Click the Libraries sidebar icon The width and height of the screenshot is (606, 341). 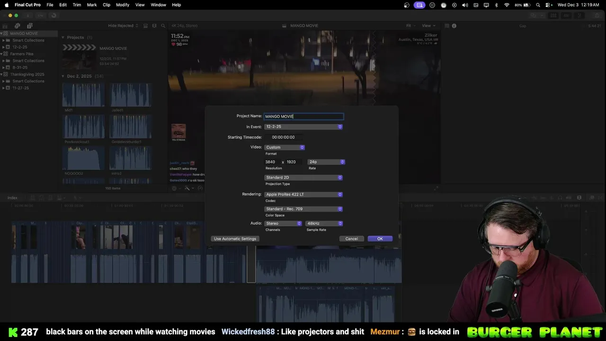tap(5, 26)
